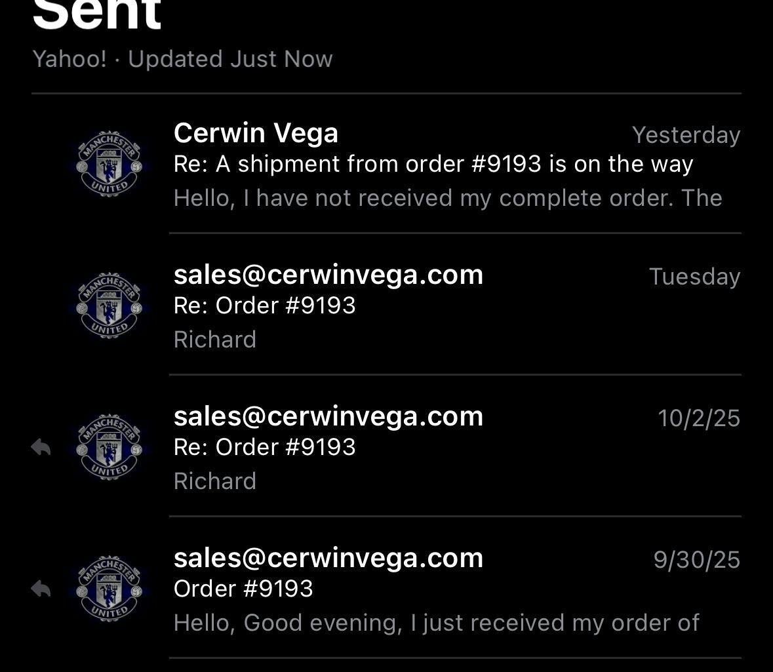
Task: Tap the 'Yesterday' timestamp
Action: tap(686, 135)
